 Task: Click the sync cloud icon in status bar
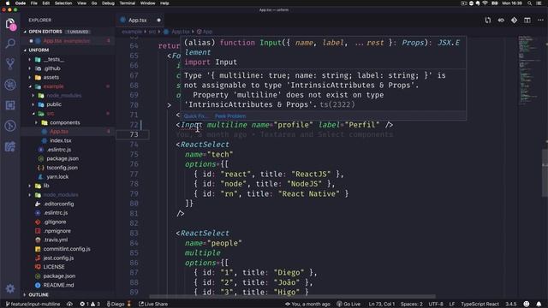pos(69,305)
